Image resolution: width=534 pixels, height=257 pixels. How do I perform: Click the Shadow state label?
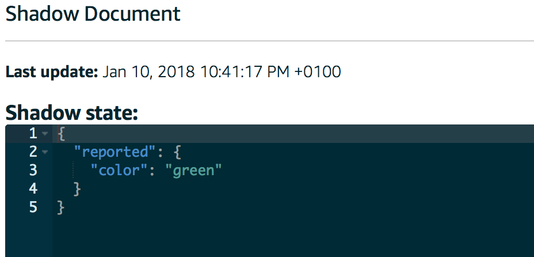pyautogui.click(x=71, y=113)
